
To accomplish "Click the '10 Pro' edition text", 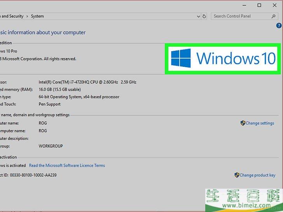I will point(12,51).
